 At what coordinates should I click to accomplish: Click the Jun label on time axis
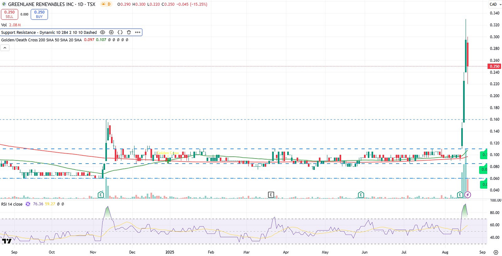(365, 252)
